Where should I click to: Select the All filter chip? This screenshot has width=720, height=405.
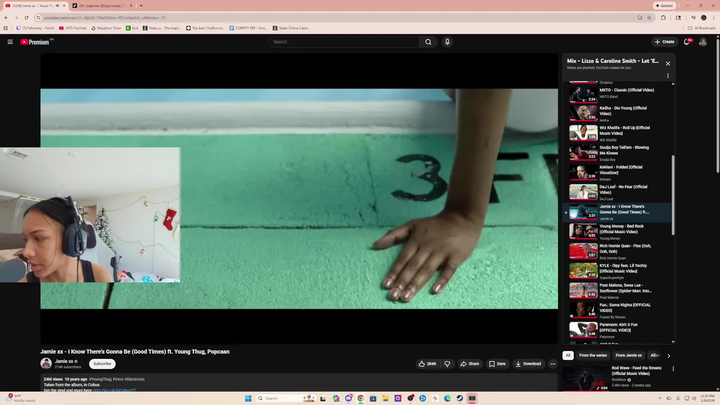(x=568, y=355)
